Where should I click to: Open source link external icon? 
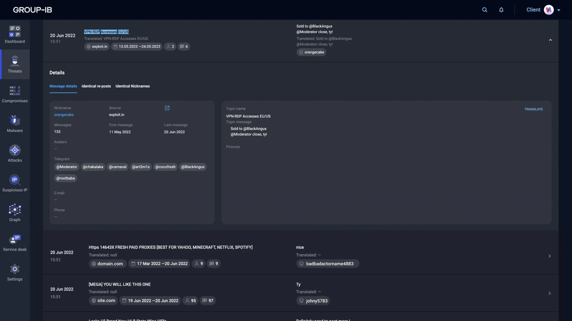(x=167, y=108)
